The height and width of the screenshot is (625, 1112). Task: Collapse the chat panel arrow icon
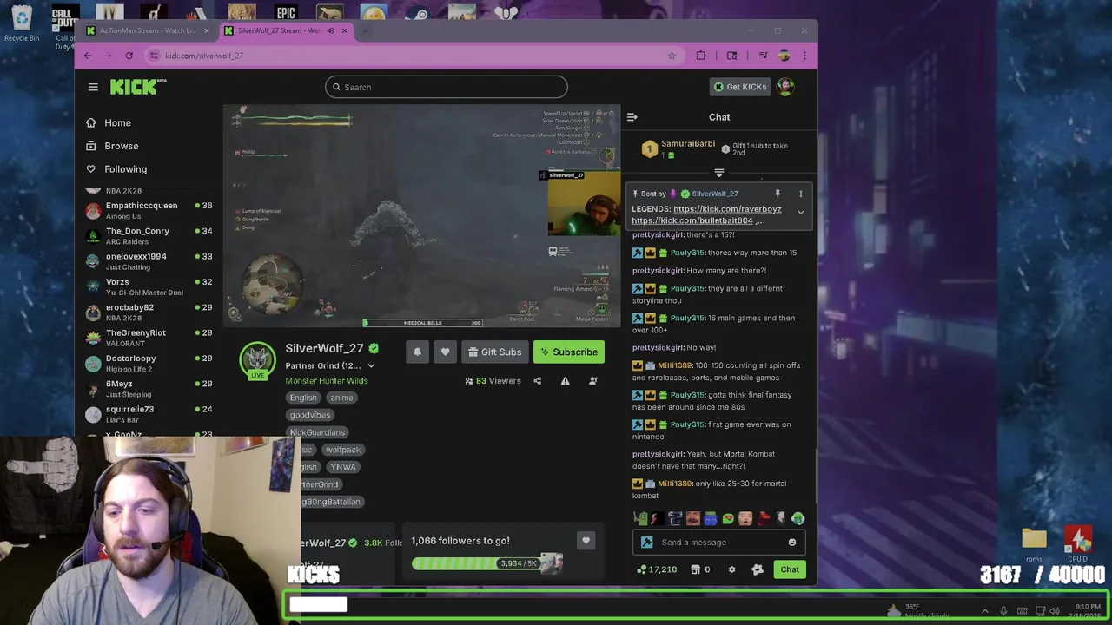click(632, 117)
